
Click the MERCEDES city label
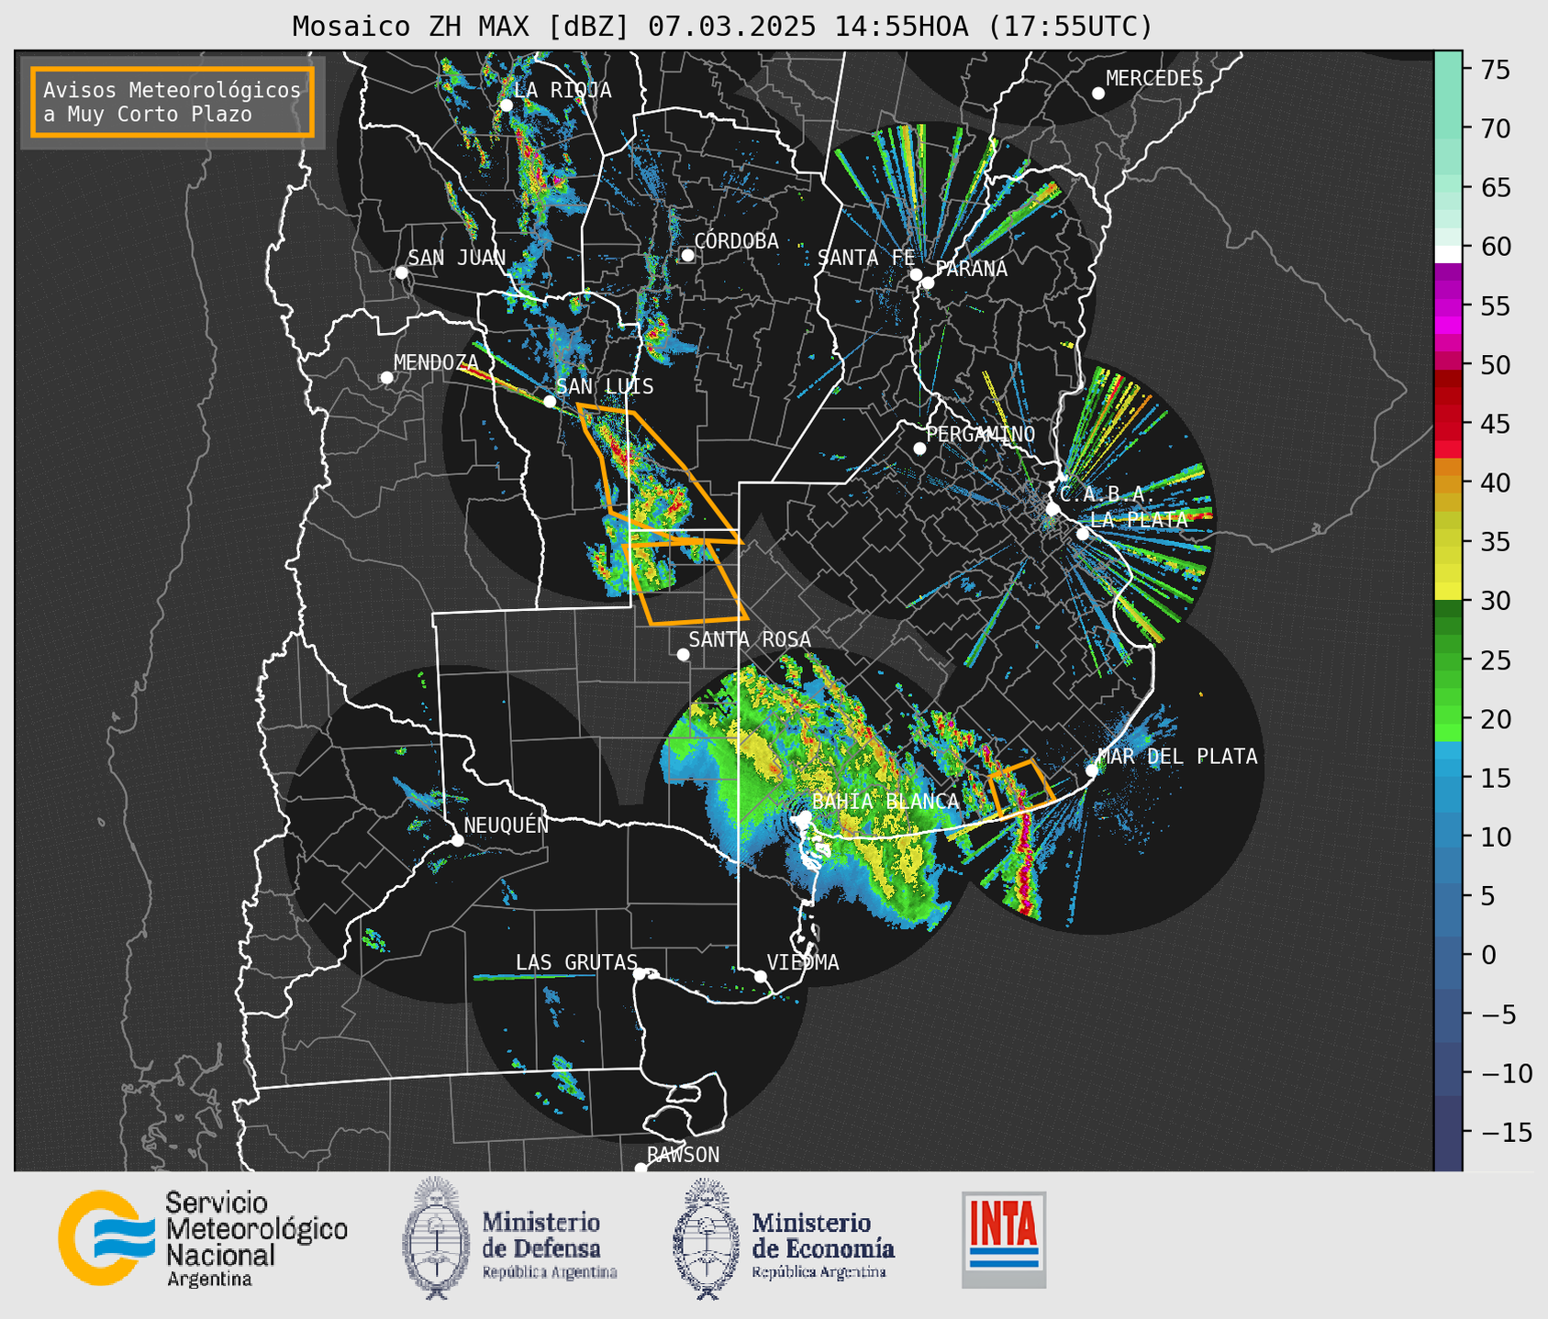click(x=1154, y=79)
